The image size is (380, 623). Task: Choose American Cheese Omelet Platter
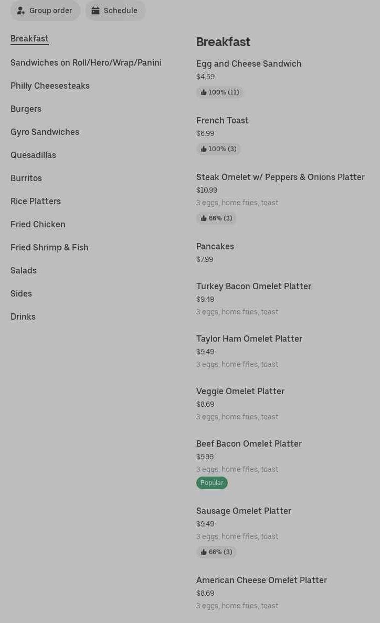[261, 580]
